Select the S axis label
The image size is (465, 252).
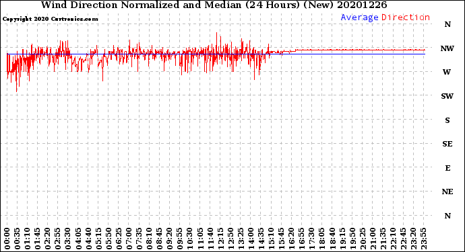point(447,120)
